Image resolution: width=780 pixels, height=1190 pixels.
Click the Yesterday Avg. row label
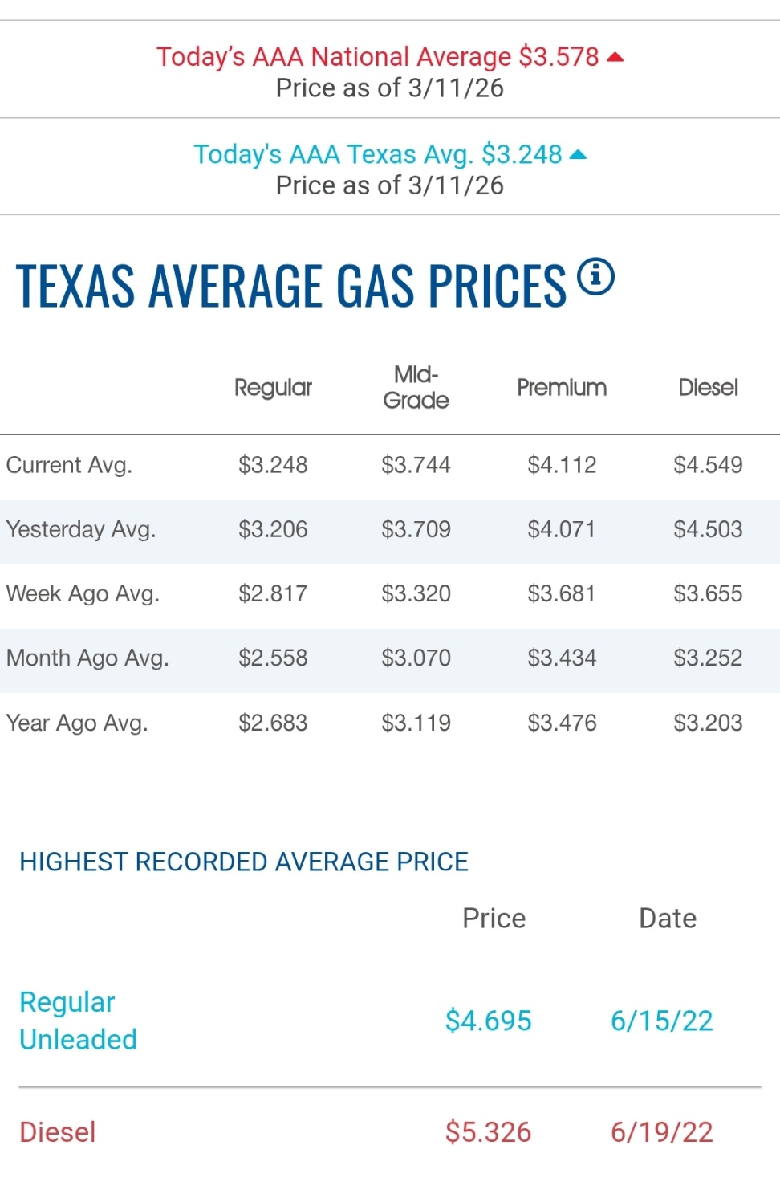pyautogui.click(x=81, y=530)
